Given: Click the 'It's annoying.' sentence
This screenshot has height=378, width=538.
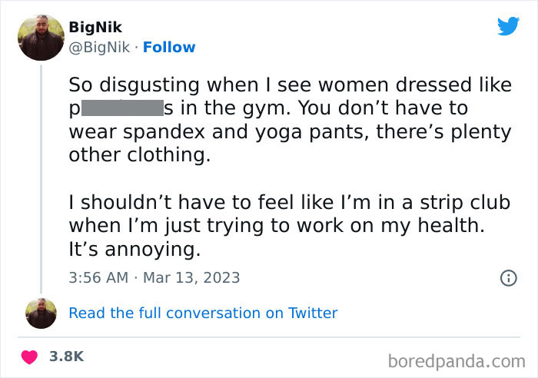Looking at the screenshot, I should pos(134,250).
